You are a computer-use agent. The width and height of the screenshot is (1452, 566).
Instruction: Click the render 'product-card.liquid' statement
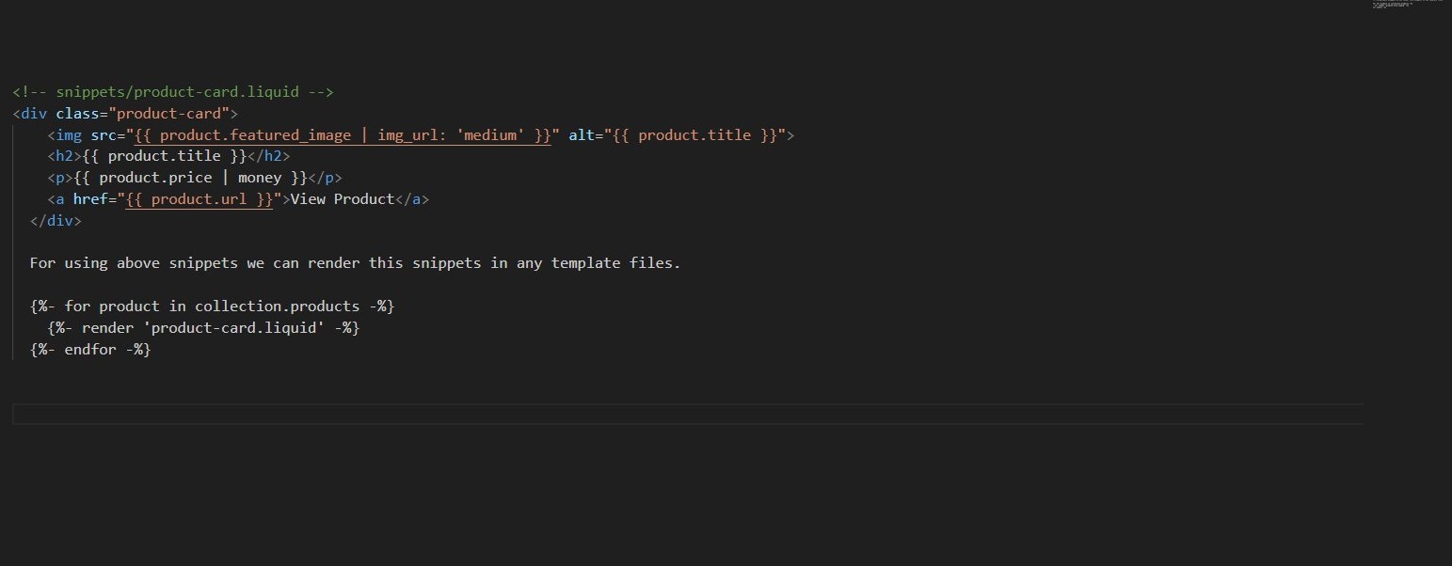pyautogui.click(x=203, y=328)
